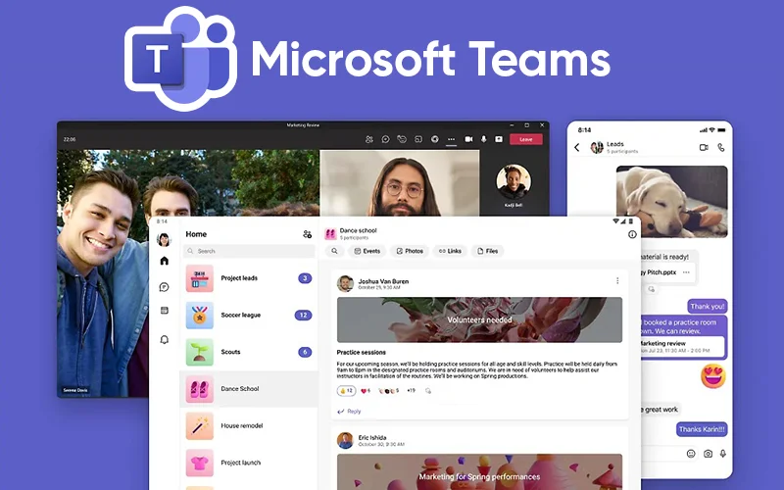Mute the microphone in meeting toolbar
Screen dimensions: 784x490
483,139
